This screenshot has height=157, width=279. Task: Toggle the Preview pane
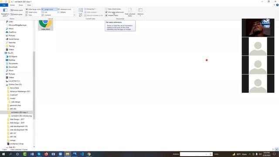pyautogui.click(x=17, y=10)
